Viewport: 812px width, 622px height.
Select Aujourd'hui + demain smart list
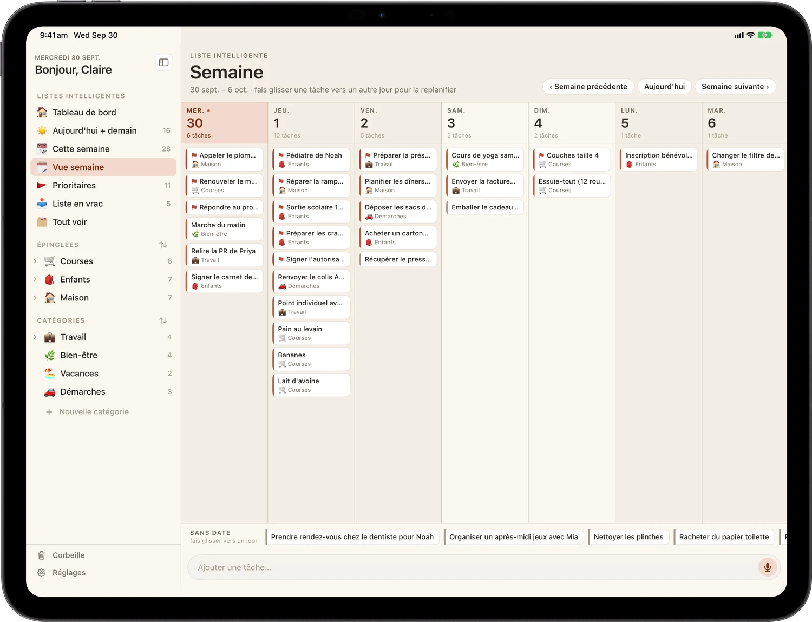[x=103, y=130]
